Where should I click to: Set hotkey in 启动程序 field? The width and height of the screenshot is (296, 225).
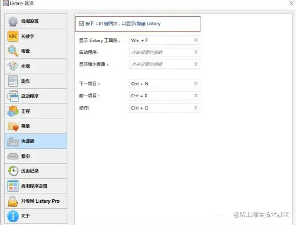coord(165,52)
